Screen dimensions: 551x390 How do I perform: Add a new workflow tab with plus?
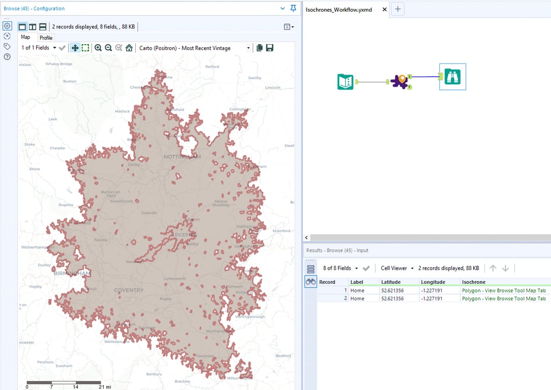pos(398,9)
